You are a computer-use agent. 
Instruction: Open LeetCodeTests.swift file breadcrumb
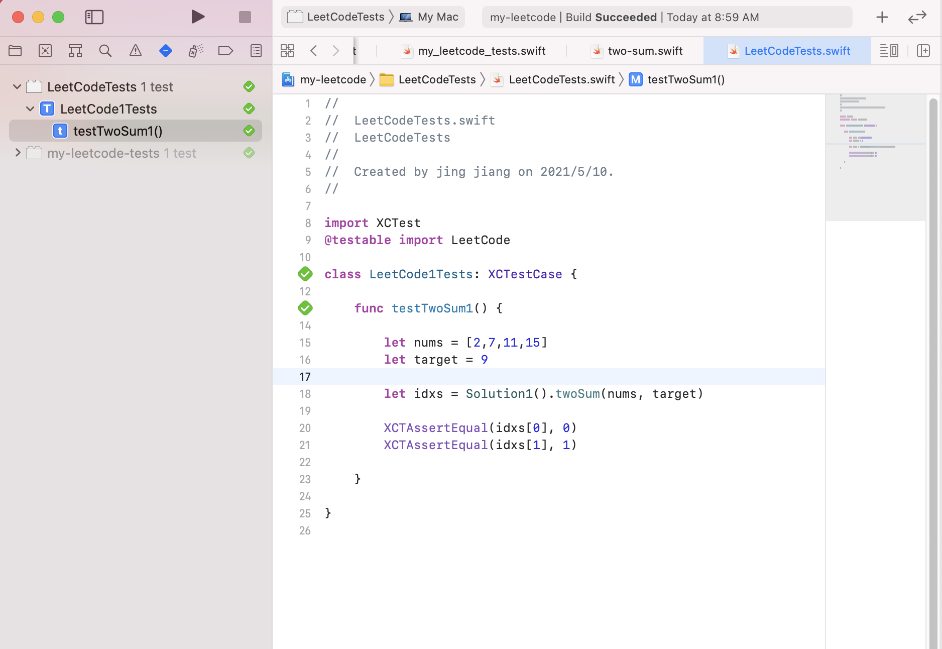coord(553,79)
